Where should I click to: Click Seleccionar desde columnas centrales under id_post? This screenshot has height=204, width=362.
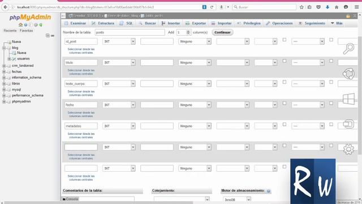81,51
